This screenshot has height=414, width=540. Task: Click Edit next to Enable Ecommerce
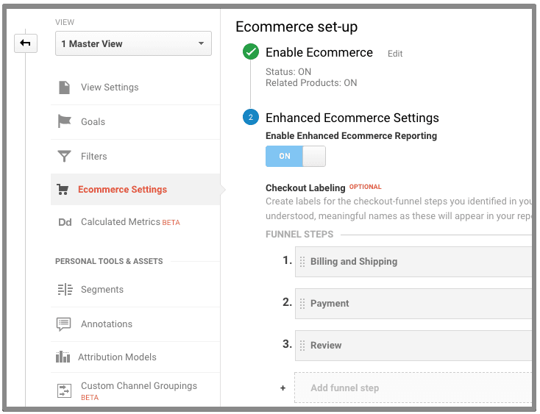(x=395, y=54)
